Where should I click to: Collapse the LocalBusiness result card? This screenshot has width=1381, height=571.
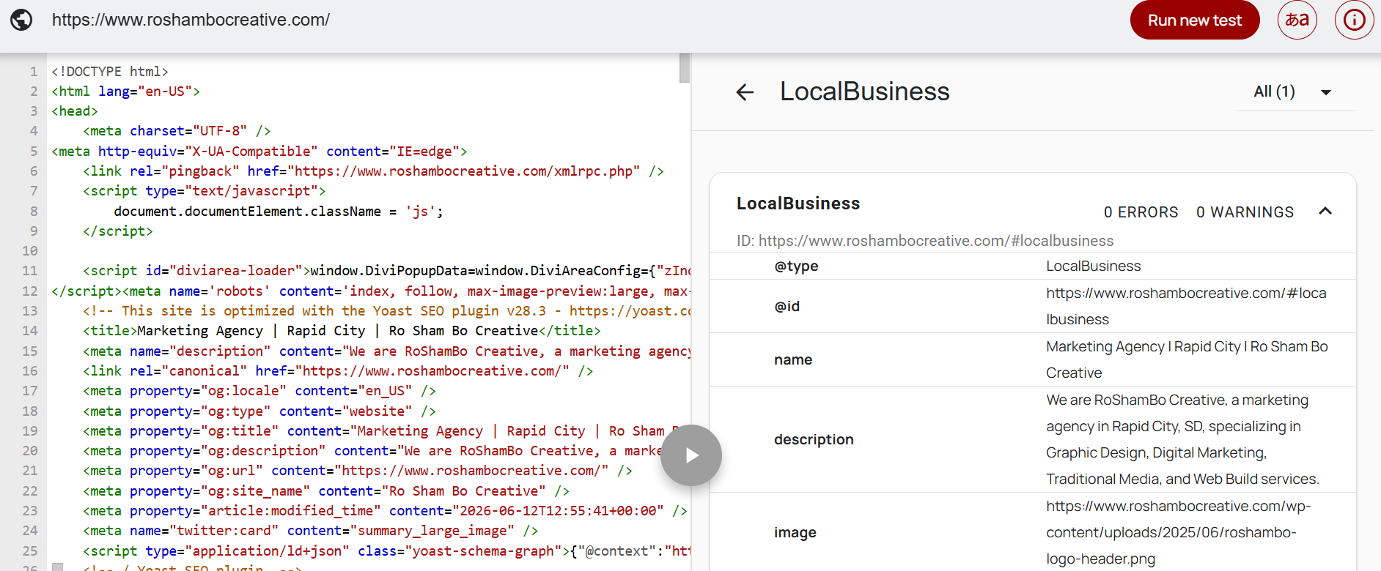pos(1325,211)
